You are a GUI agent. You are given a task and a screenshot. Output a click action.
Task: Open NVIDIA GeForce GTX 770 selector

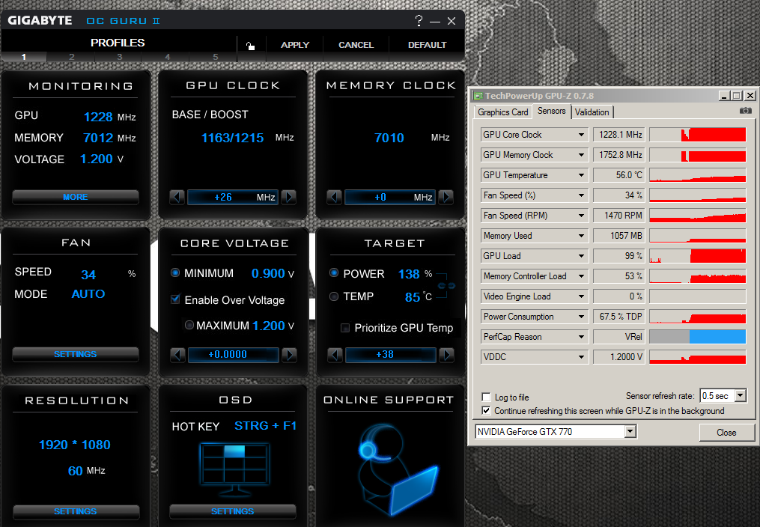(630, 432)
